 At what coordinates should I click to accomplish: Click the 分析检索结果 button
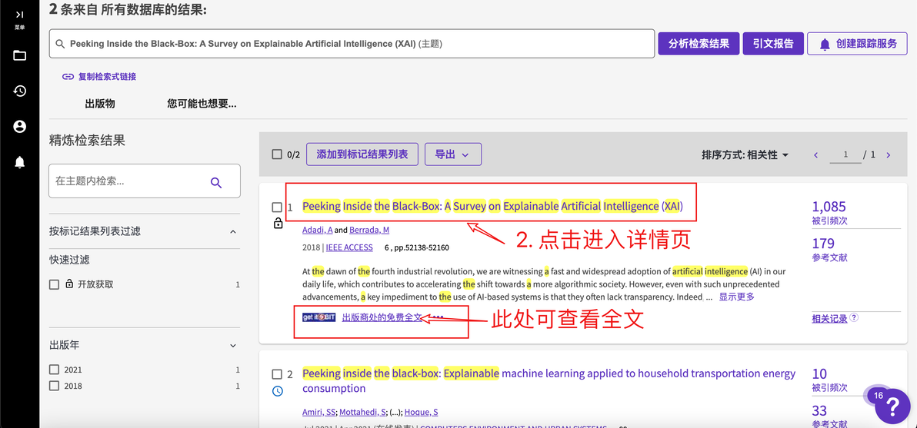pyautogui.click(x=699, y=44)
